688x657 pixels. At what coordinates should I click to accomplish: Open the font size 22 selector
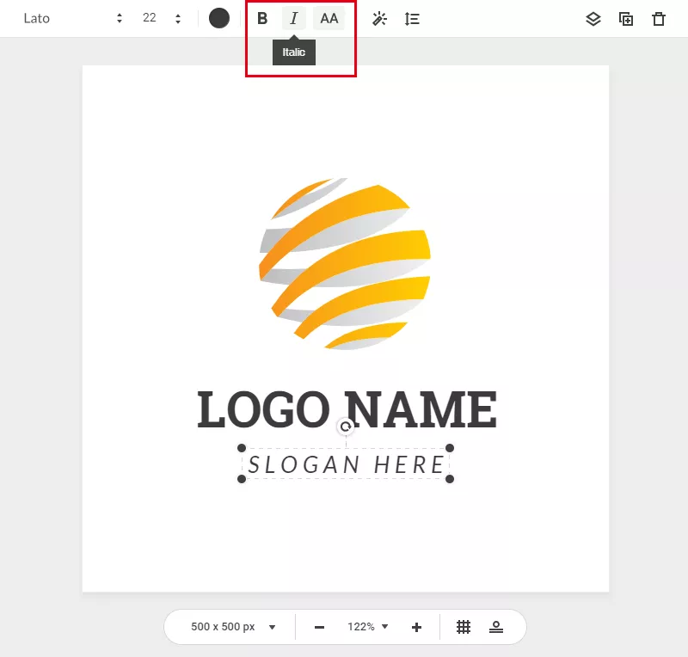162,18
